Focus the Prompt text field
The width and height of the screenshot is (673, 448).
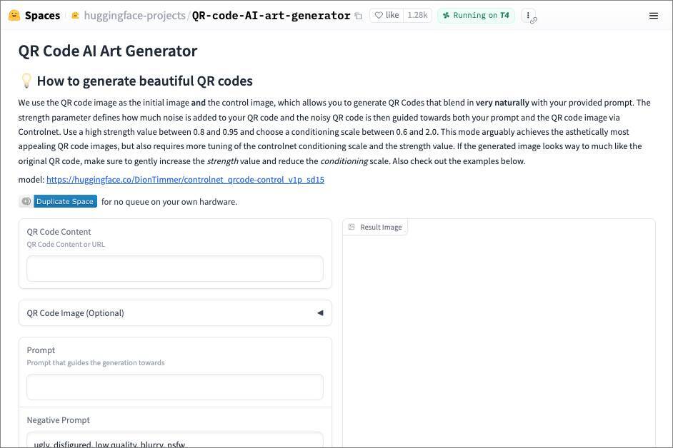click(x=175, y=387)
